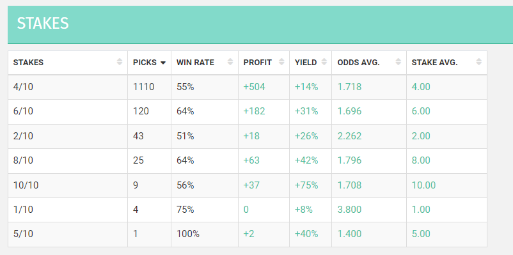Image resolution: width=513 pixels, height=255 pixels.
Task: Click the 100% win rate cell
Action: click(x=205, y=235)
